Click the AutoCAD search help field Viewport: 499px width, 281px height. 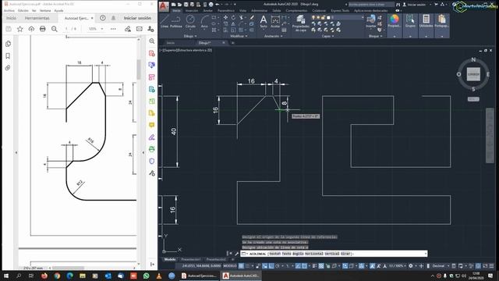tap(371, 5)
